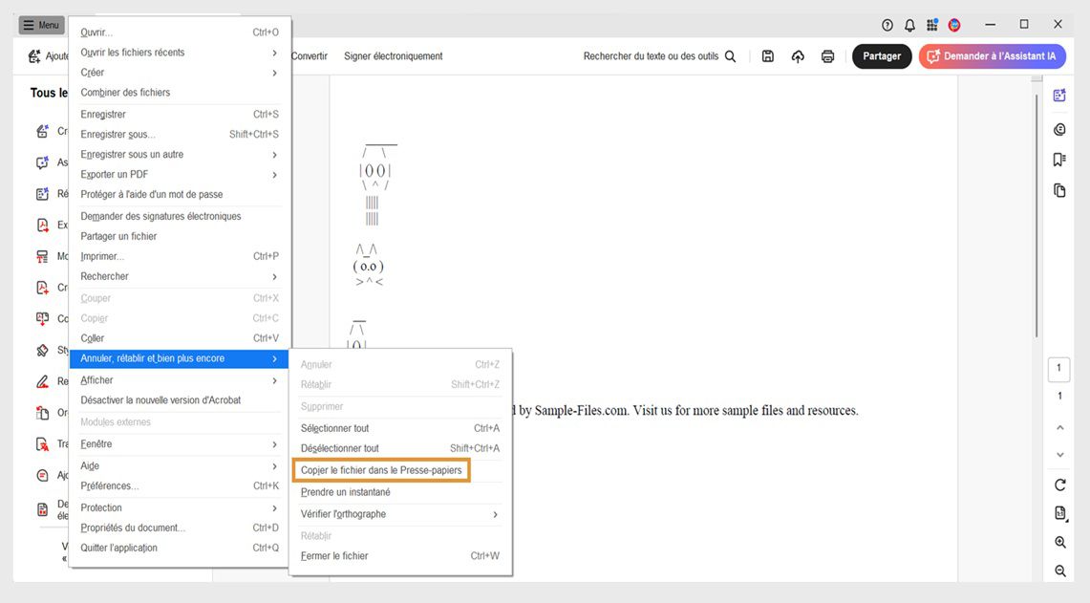
Task: Expand the Protection submenu
Action: click(180, 507)
